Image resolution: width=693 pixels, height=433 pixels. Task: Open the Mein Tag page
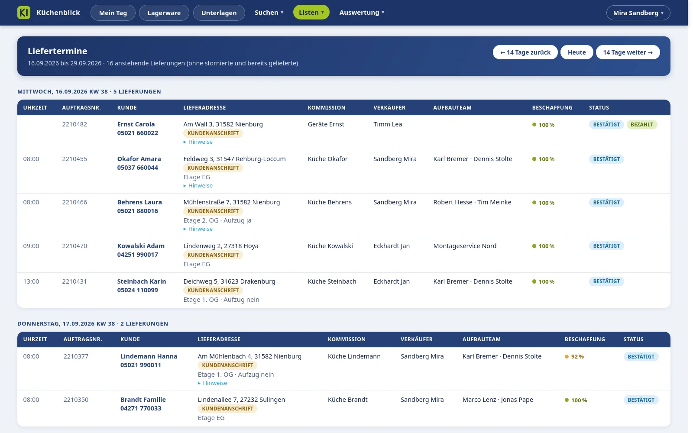(x=113, y=13)
